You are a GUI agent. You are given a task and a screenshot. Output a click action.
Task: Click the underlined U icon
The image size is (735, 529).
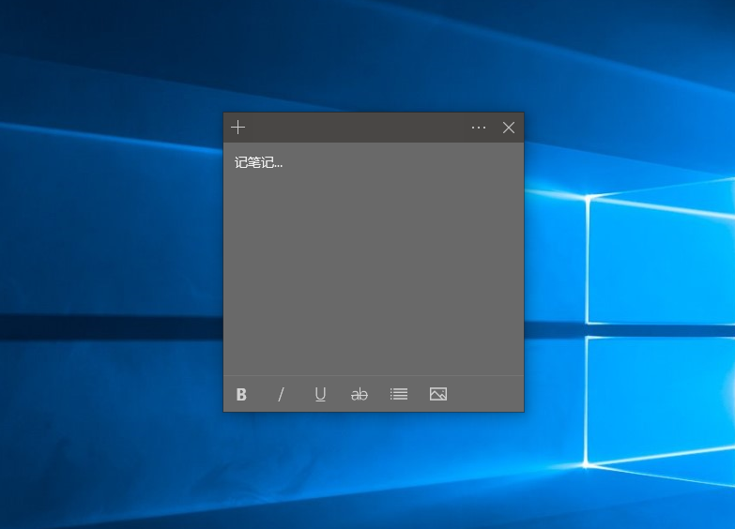tap(320, 395)
